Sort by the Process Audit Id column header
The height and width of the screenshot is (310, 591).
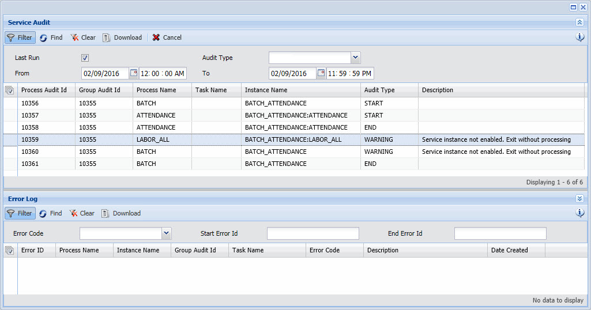44,90
